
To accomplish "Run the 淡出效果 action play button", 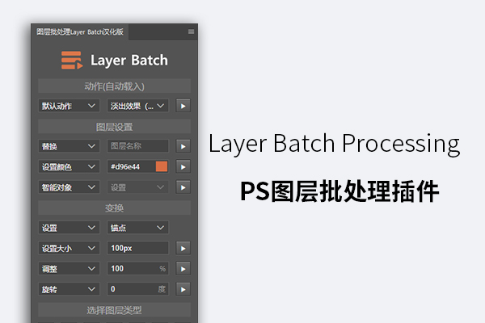I will 183,106.
